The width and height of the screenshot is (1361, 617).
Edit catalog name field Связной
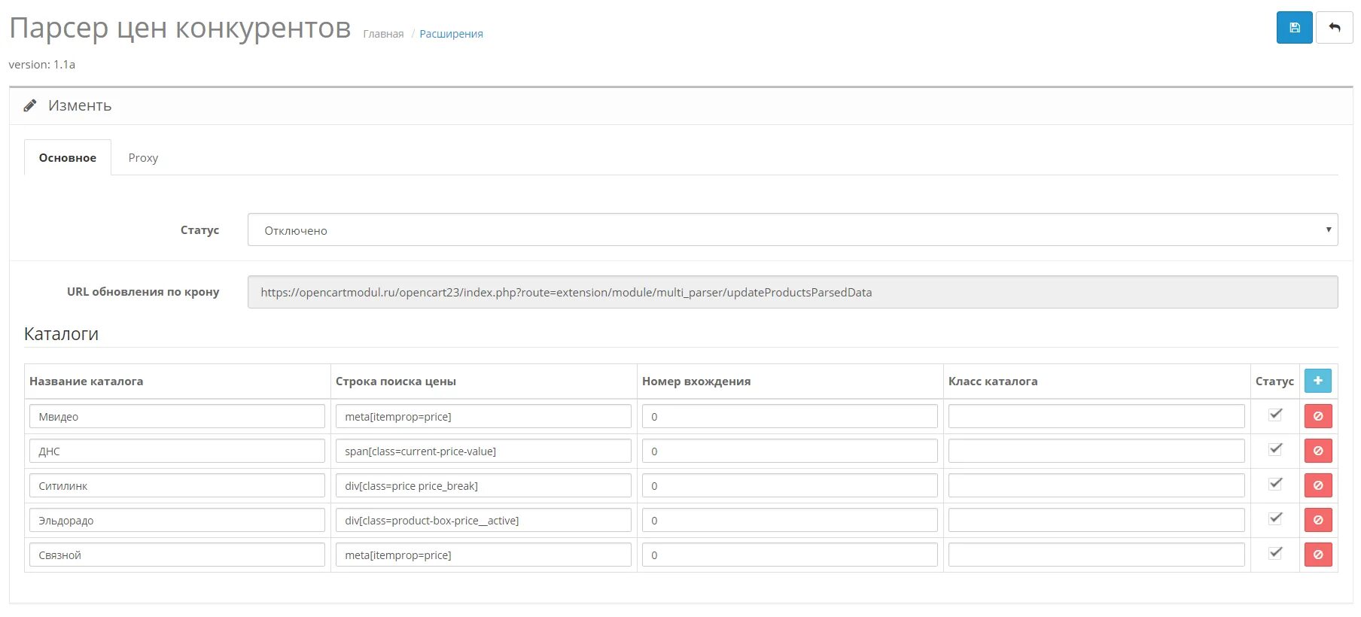coord(177,555)
